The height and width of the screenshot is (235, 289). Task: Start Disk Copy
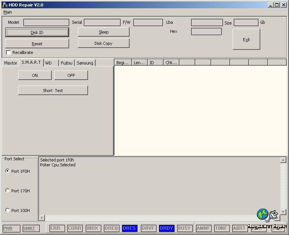[x=104, y=43]
